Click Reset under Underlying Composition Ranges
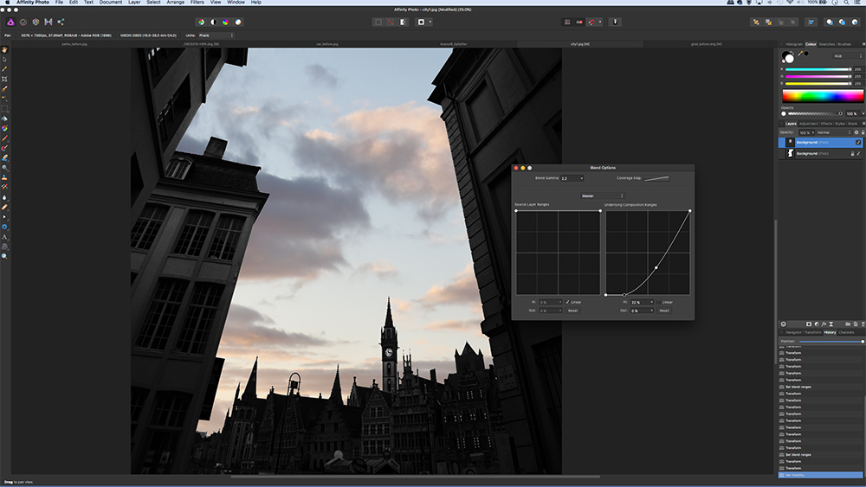 [664, 311]
